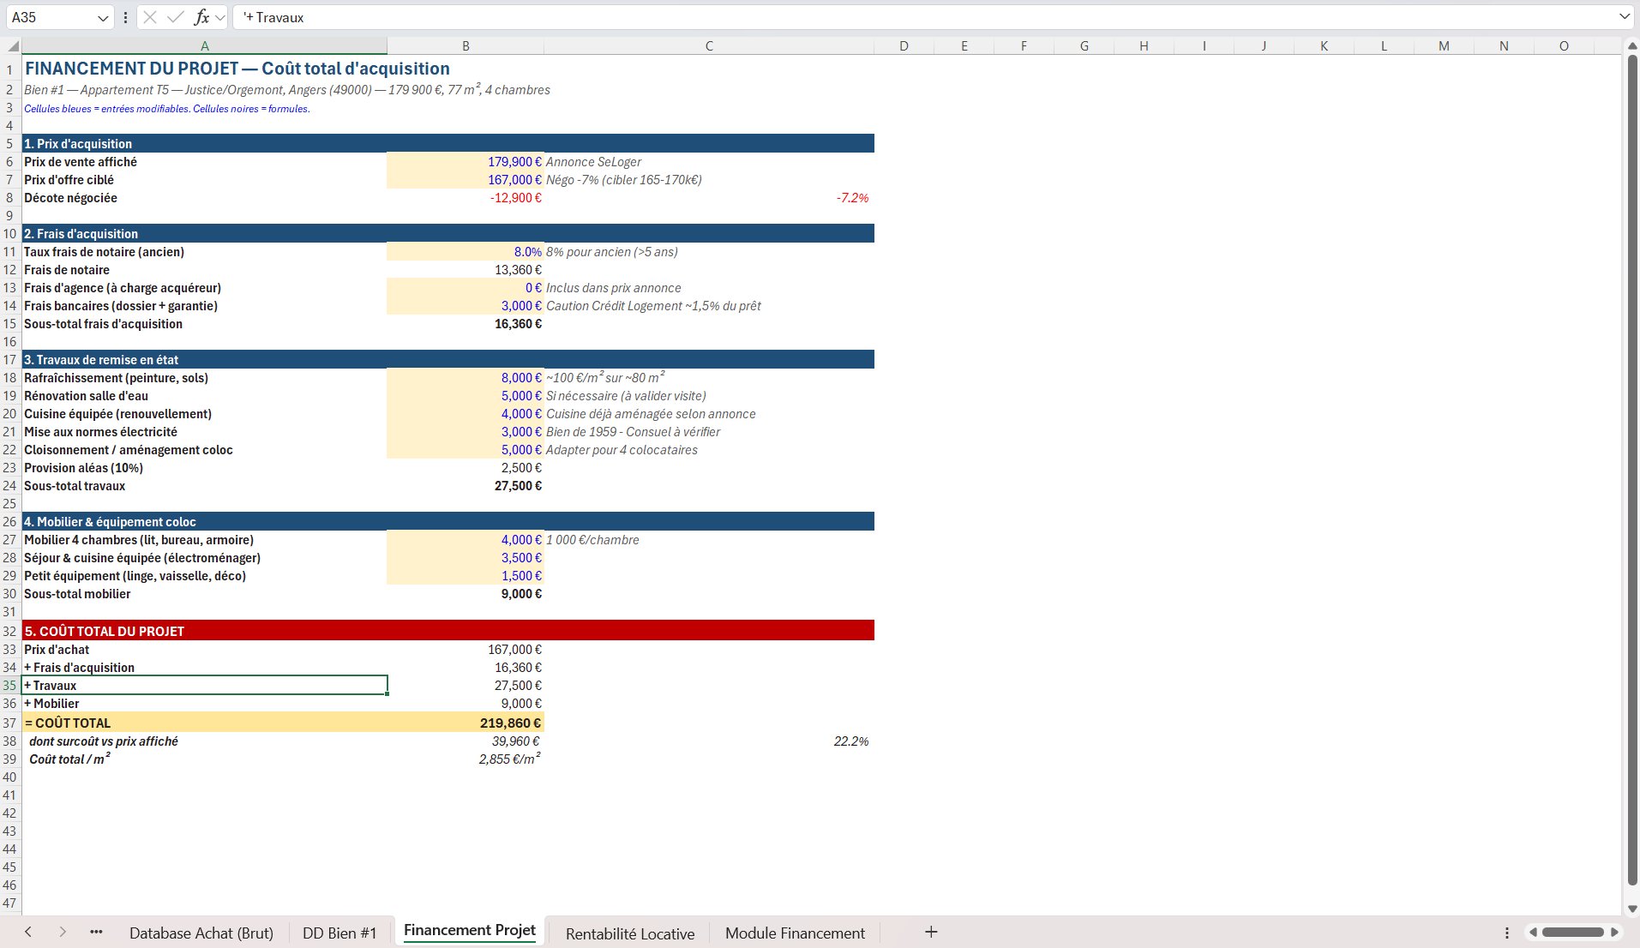Select the bold 16,360 € subtotal cell
The width and height of the screenshot is (1640, 948).
pos(466,324)
